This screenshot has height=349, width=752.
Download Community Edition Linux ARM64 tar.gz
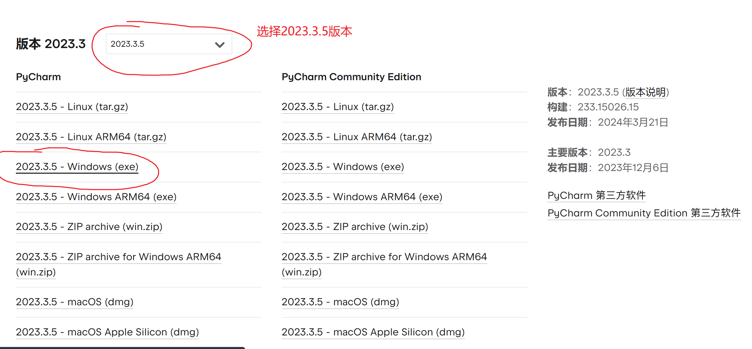click(357, 137)
